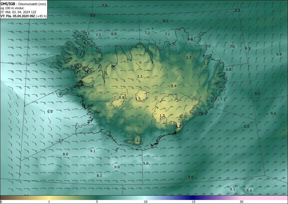Click the "30" label on the color scale

pyautogui.click(x=242, y=202)
